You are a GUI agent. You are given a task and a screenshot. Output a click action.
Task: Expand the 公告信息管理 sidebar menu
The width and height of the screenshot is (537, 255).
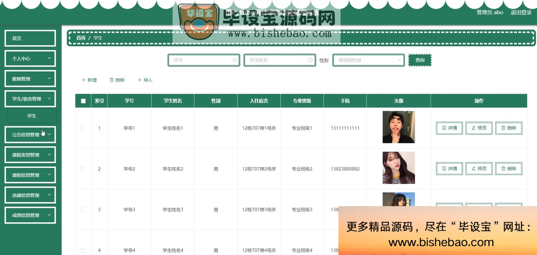point(30,135)
